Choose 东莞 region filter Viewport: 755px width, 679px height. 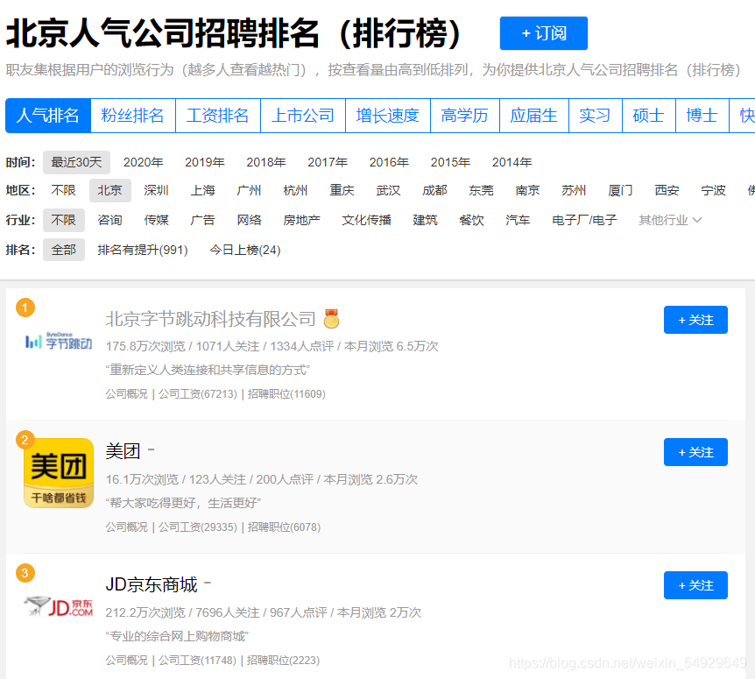point(481,190)
